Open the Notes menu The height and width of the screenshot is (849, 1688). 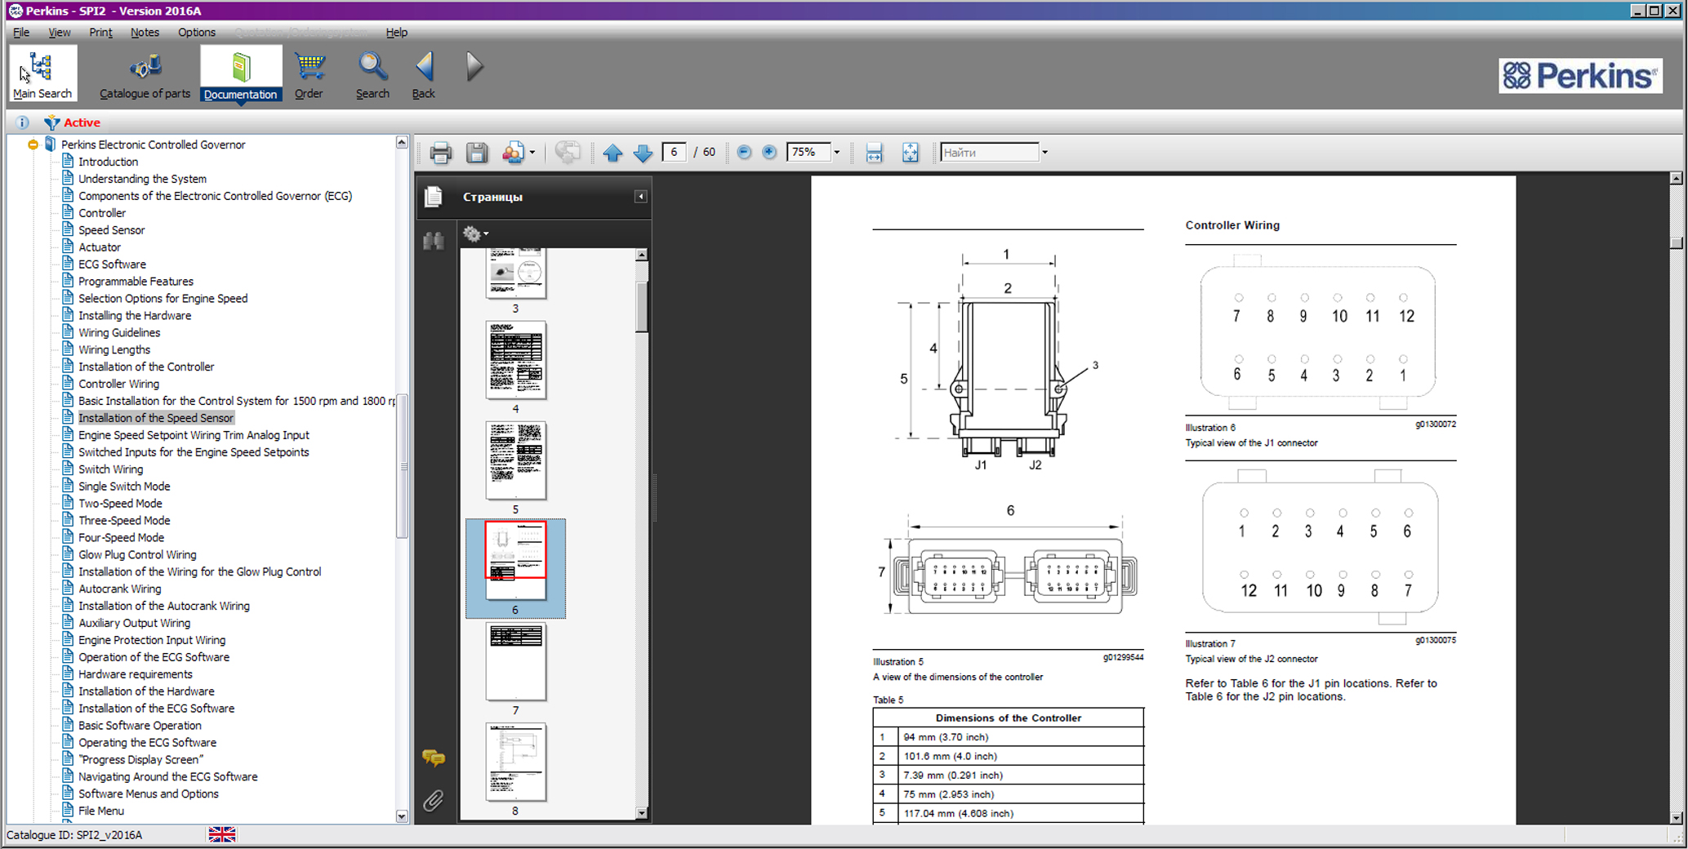coord(145,33)
